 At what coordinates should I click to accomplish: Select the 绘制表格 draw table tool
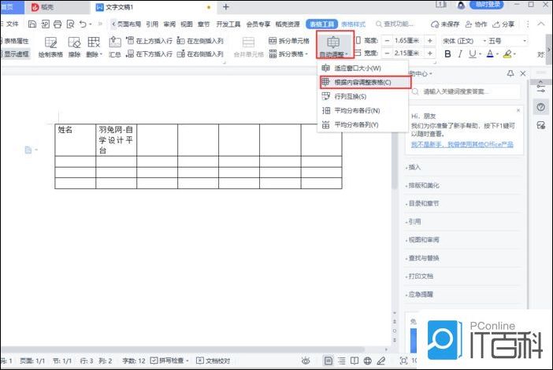point(50,47)
